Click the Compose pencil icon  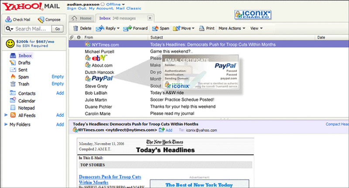point(41,20)
